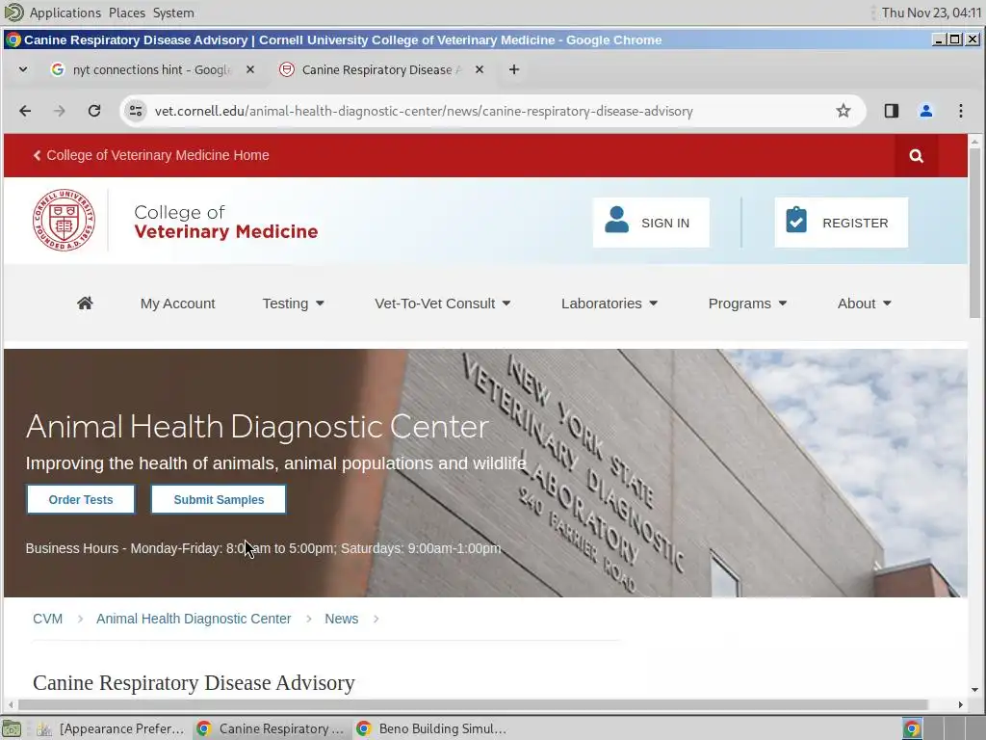986x740 pixels.
Task: Bookmark this page with the star icon
Action: click(843, 112)
